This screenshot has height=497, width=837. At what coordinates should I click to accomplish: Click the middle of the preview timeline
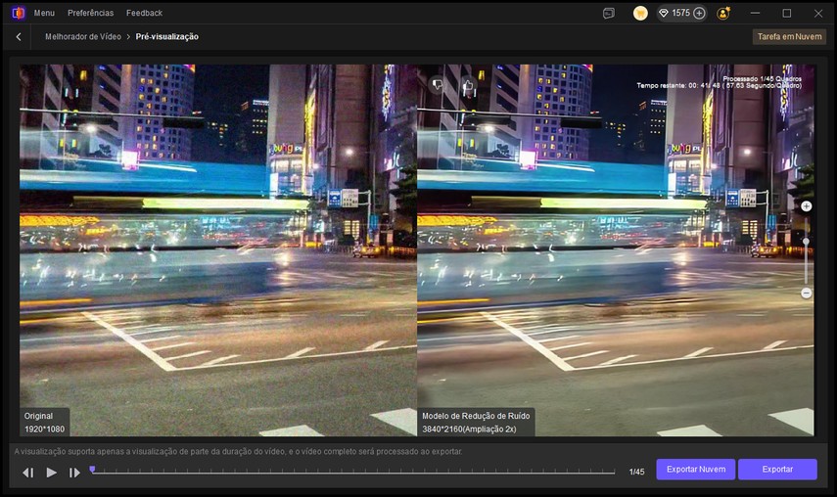pos(352,472)
